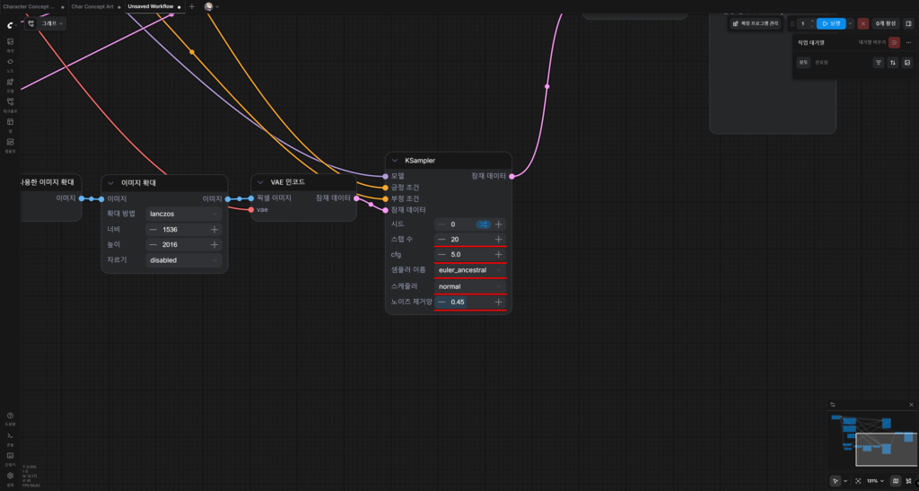Open job queue more options (three dots)
The image size is (919, 491).
pos(908,42)
